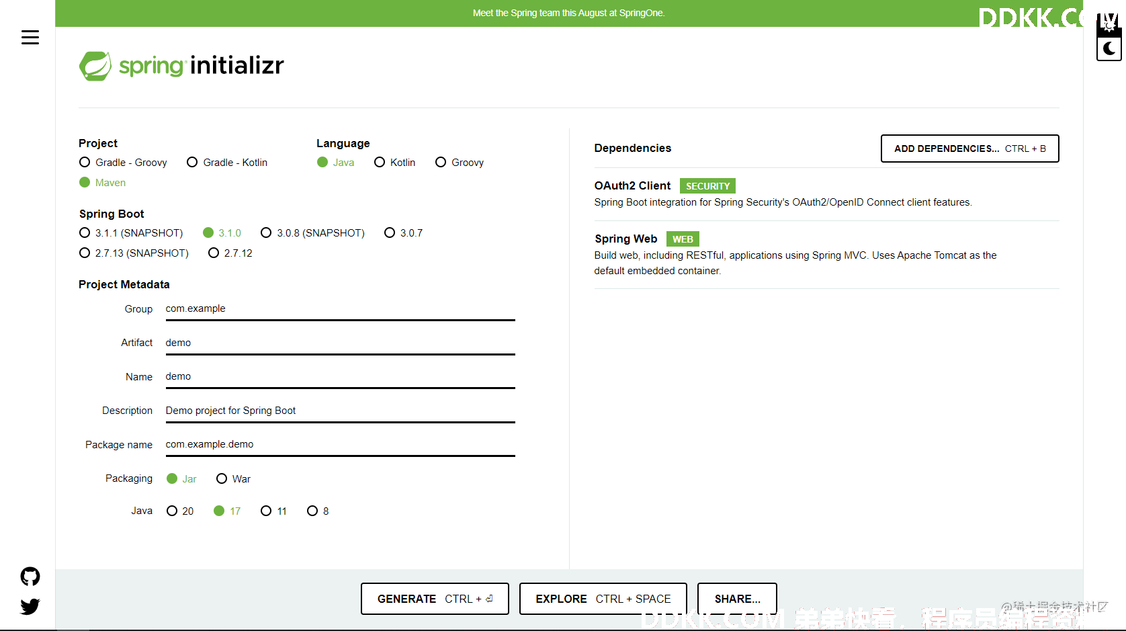The width and height of the screenshot is (1126, 631).
Task: Select Spring Boot 3.0.8 (SNAPSHOT)
Action: (312, 233)
